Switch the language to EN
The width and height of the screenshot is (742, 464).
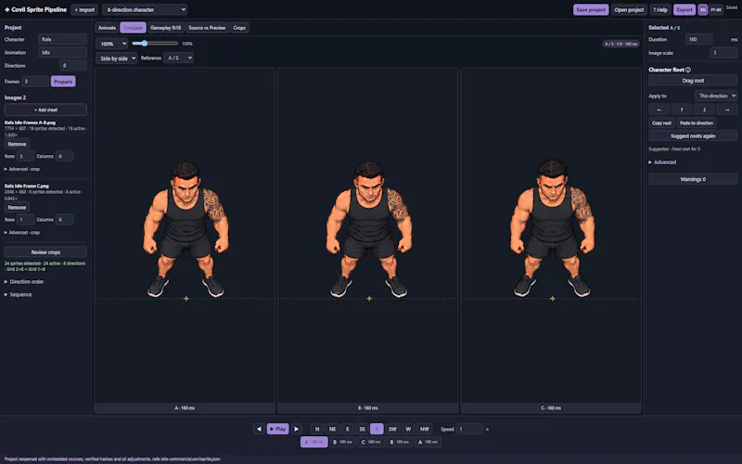[x=703, y=9]
